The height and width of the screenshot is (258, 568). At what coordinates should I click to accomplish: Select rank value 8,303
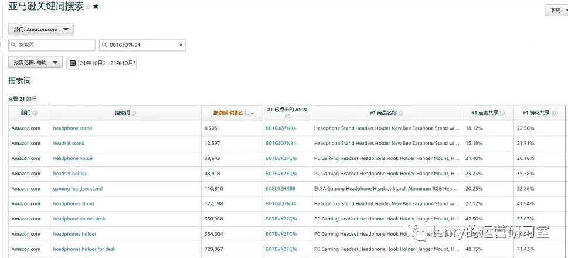click(211, 128)
